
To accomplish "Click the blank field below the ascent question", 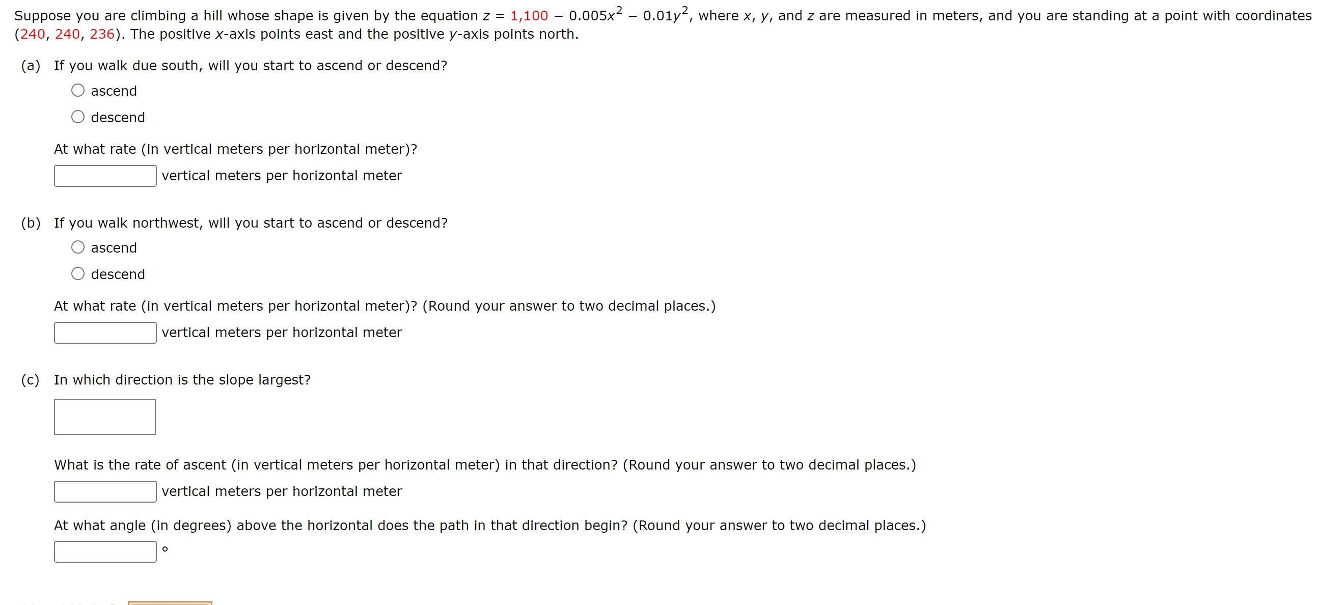I will pos(104,492).
